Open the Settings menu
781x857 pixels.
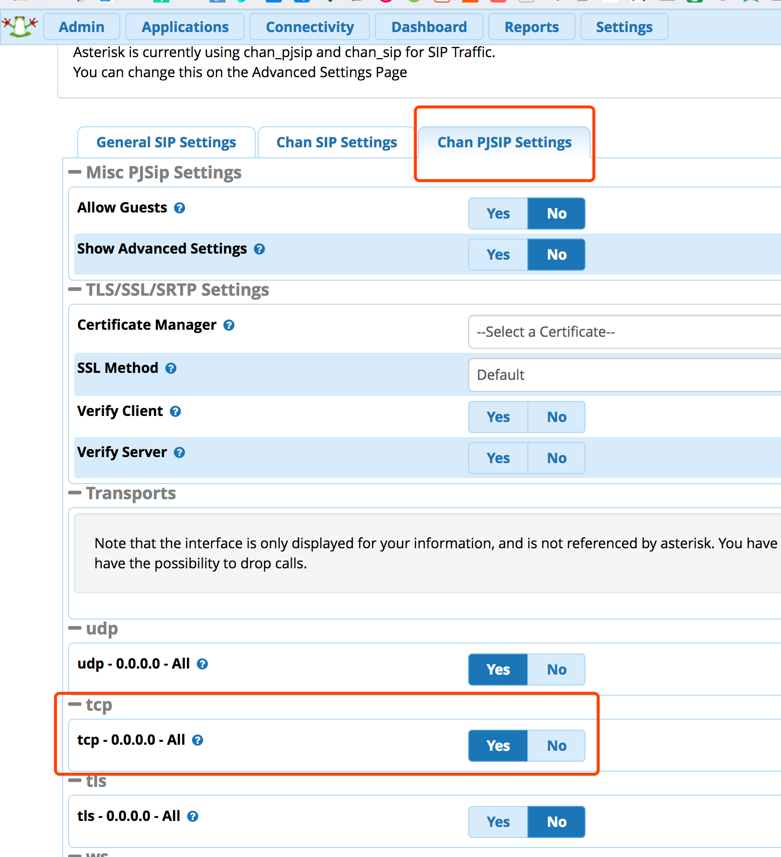pos(624,27)
